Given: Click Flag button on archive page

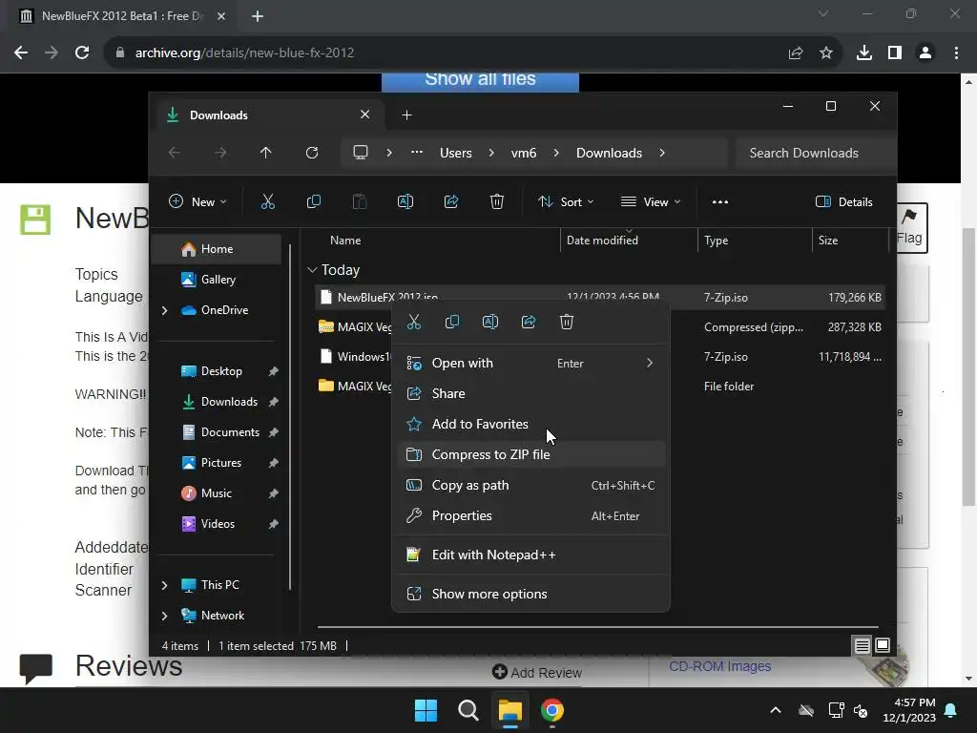Looking at the screenshot, I should (911, 227).
